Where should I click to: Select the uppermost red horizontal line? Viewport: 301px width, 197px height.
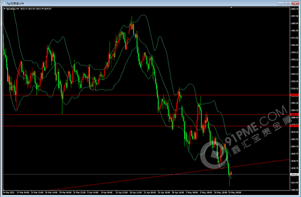(146, 95)
